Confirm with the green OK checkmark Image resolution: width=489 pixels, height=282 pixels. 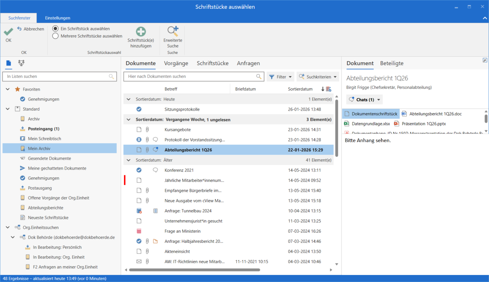8,31
